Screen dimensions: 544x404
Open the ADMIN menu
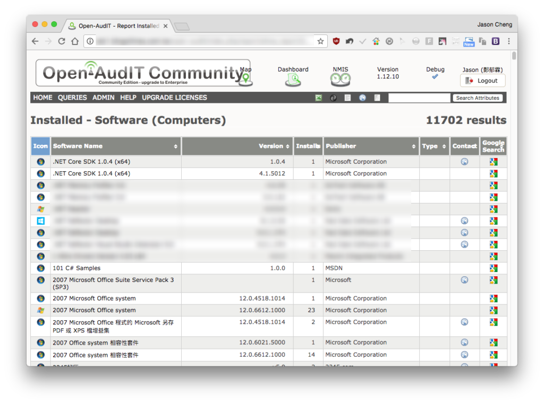pyautogui.click(x=104, y=98)
